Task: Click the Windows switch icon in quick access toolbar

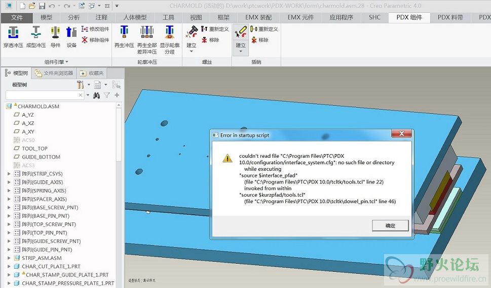Action: click(92, 6)
